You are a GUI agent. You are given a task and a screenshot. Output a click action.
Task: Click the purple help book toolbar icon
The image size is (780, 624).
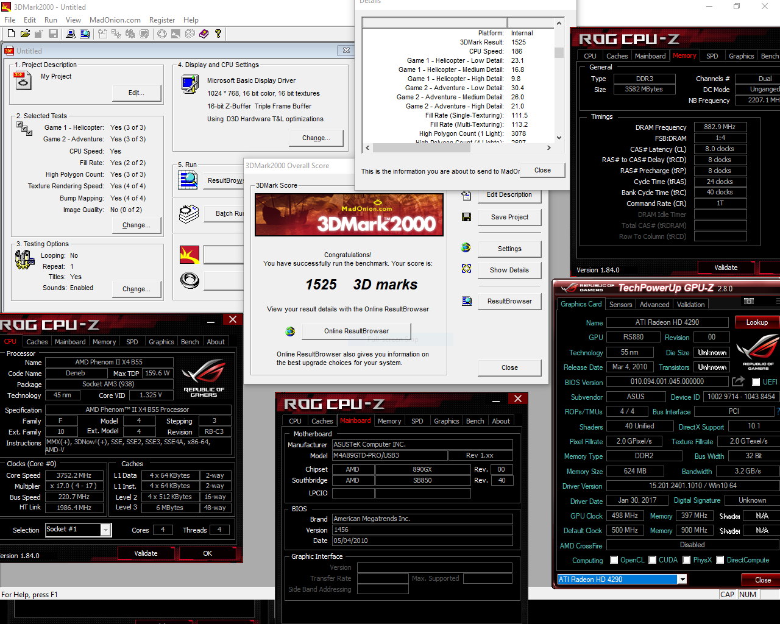(204, 34)
